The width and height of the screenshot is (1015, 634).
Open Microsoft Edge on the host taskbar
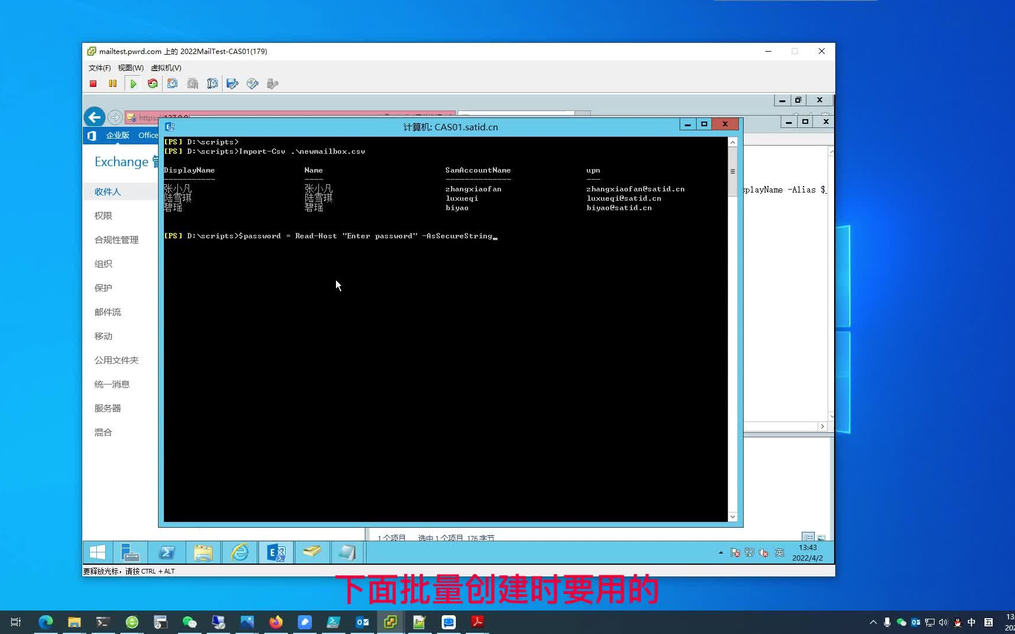click(46, 622)
